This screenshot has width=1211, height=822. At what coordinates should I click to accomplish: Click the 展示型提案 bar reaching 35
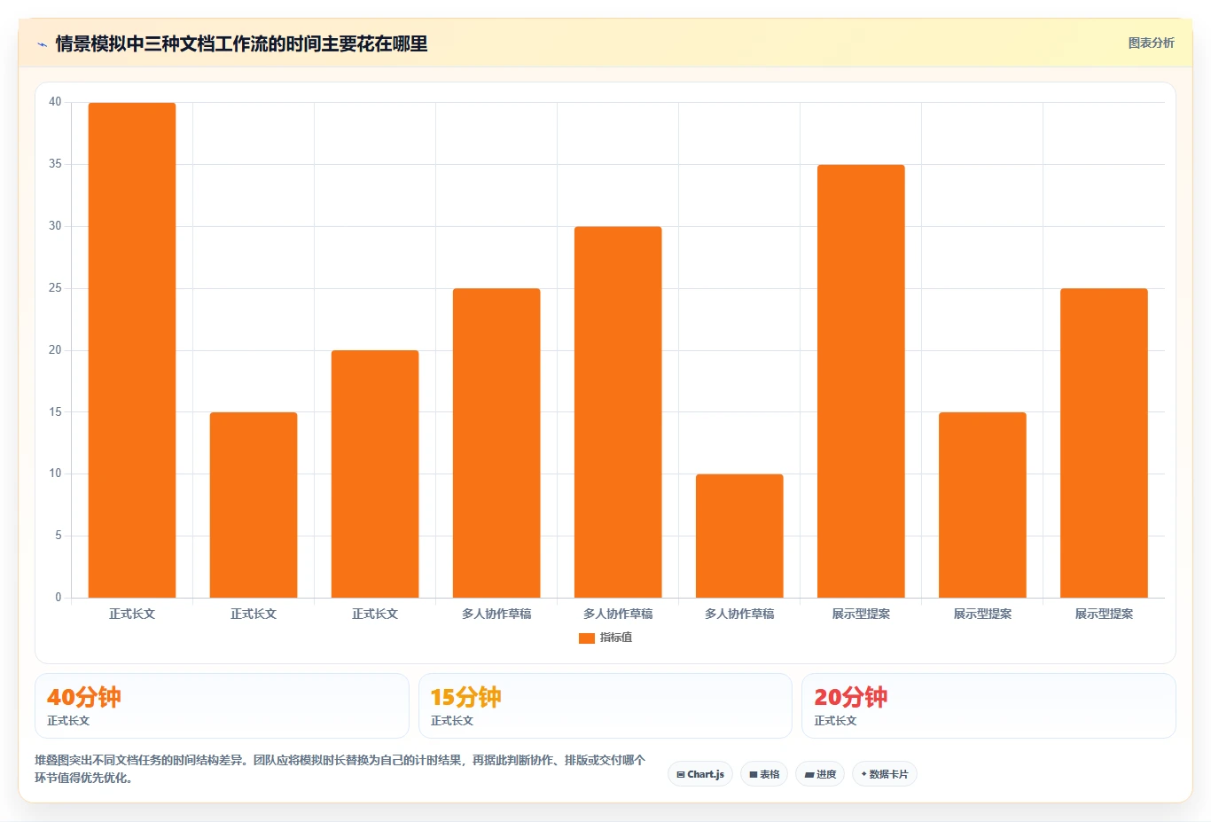pos(861,381)
